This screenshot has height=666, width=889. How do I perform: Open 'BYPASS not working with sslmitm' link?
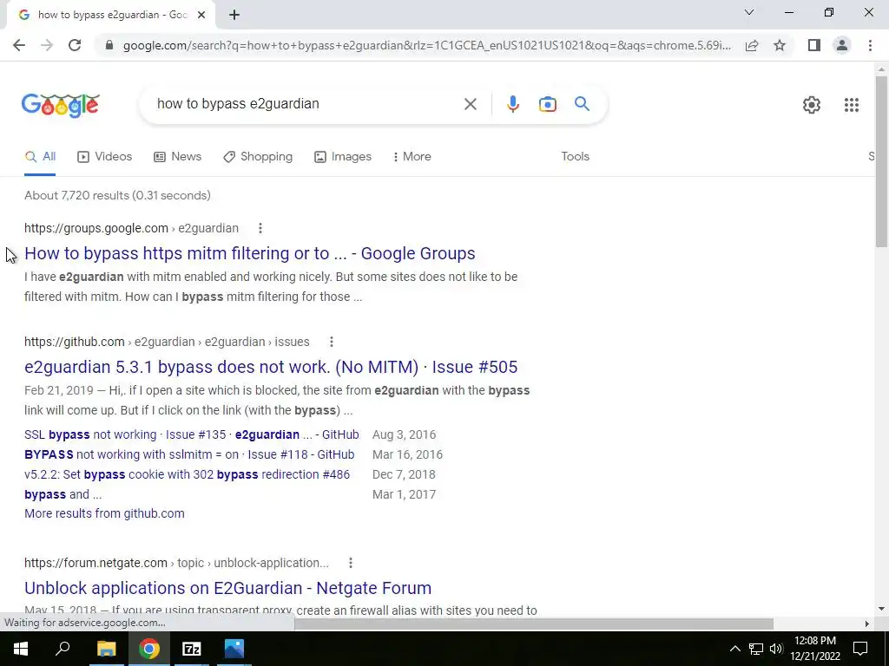click(x=189, y=454)
